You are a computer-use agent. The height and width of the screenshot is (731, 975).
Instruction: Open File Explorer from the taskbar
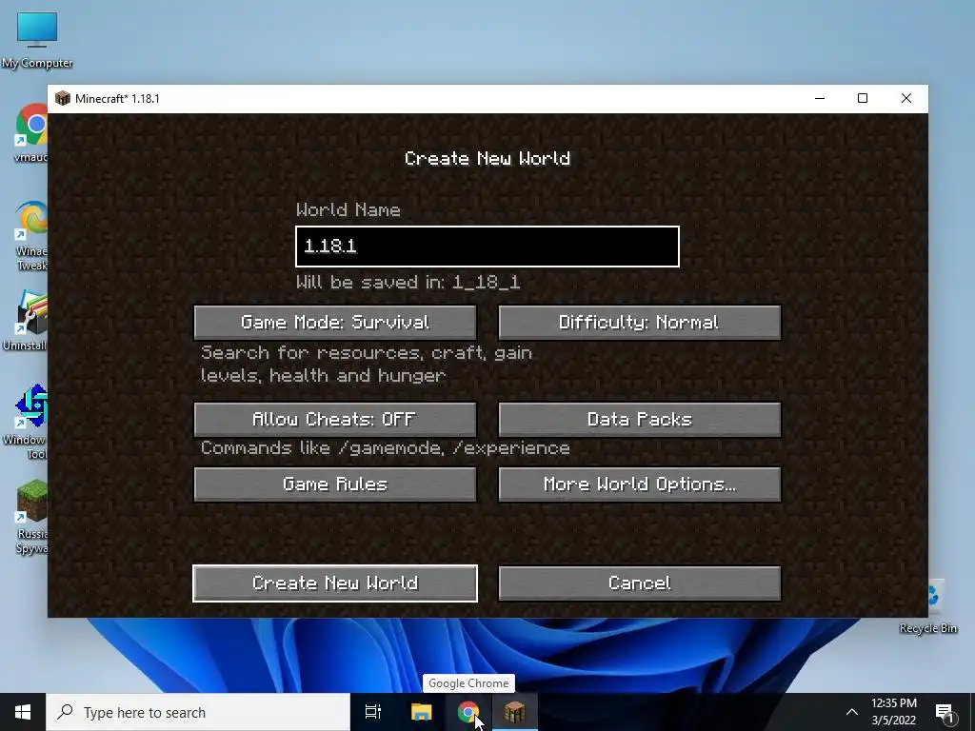point(421,712)
